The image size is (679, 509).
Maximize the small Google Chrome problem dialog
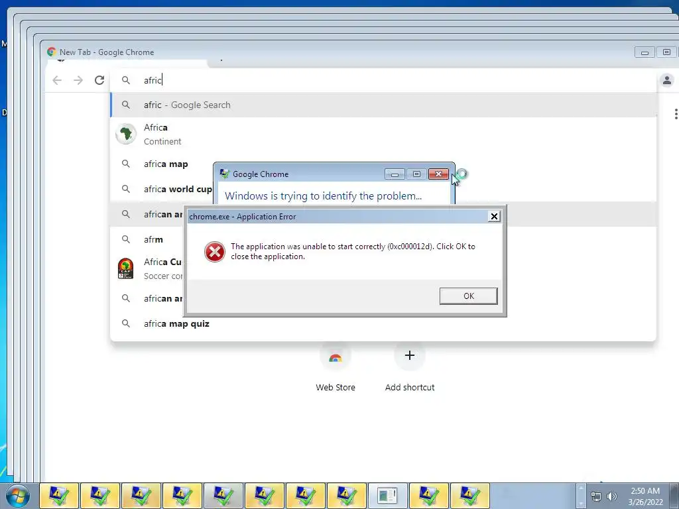pyautogui.click(x=416, y=174)
